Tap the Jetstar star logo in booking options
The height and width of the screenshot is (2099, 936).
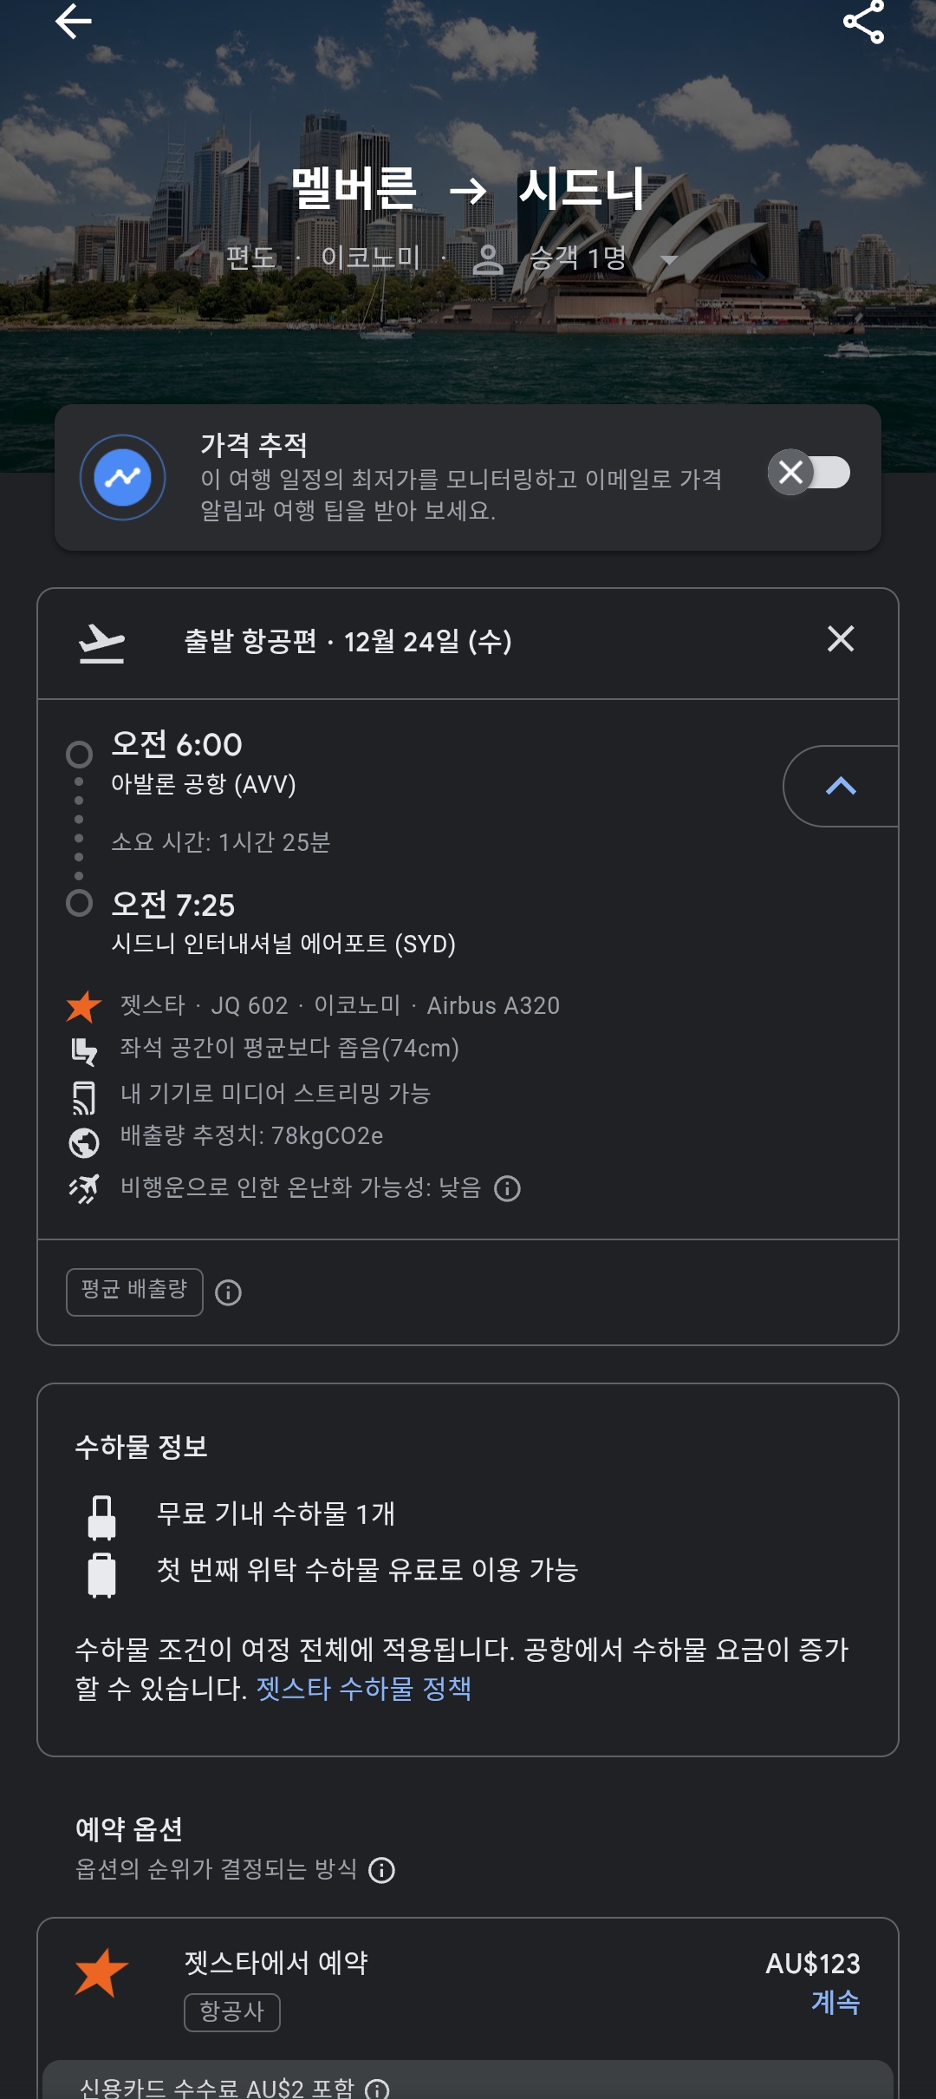(101, 1972)
